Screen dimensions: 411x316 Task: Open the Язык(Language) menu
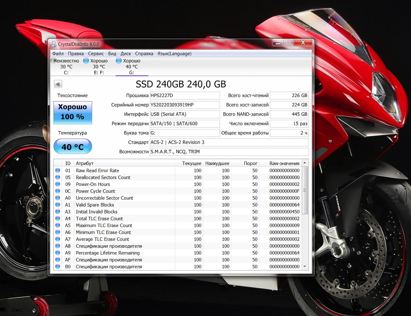click(x=174, y=54)
